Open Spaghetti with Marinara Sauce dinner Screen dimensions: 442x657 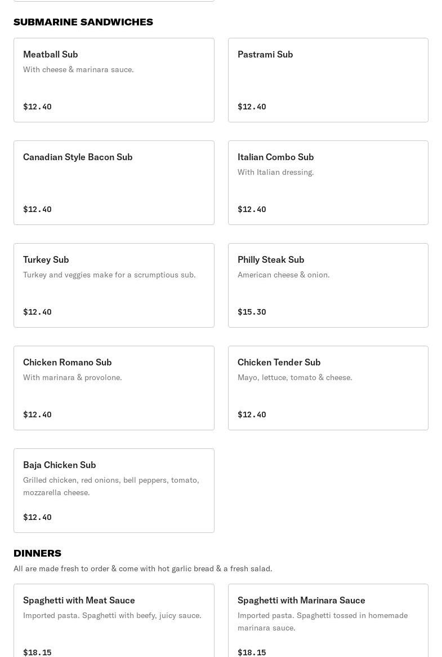click(x=328, y=620)
